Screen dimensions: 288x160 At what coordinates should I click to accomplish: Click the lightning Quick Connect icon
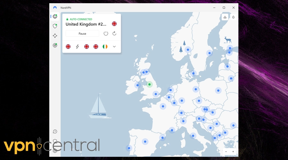coord(77,47)
